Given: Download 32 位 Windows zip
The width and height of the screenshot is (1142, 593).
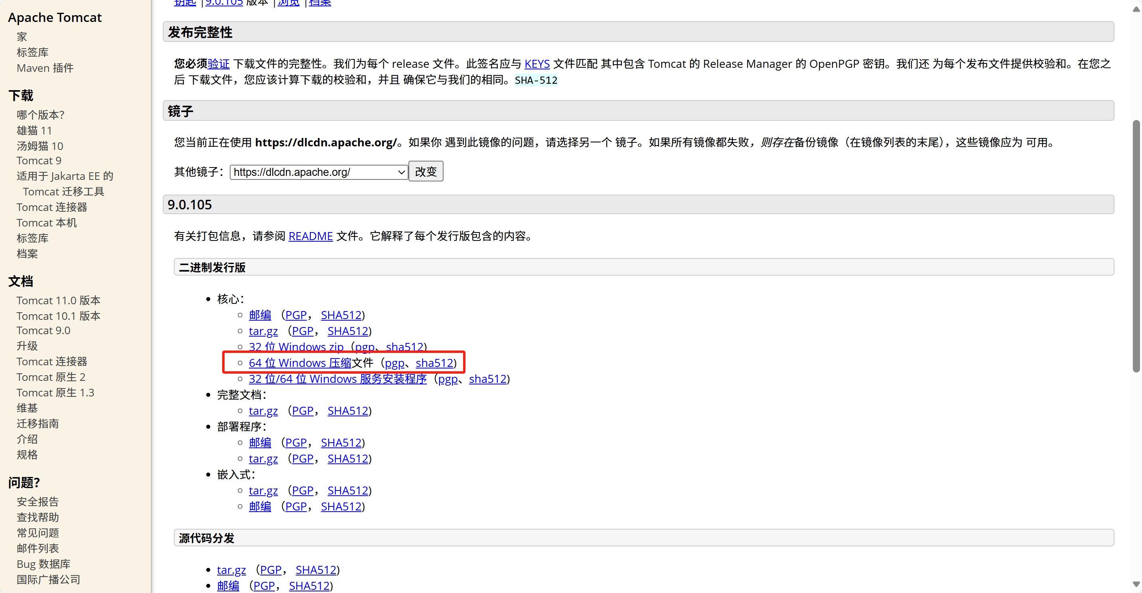Looking at the screenshot, I should click(x=296, y=347).
